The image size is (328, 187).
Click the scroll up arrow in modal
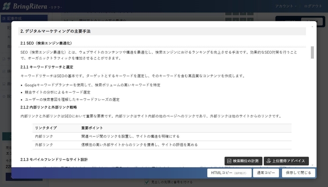pos(313,27)
